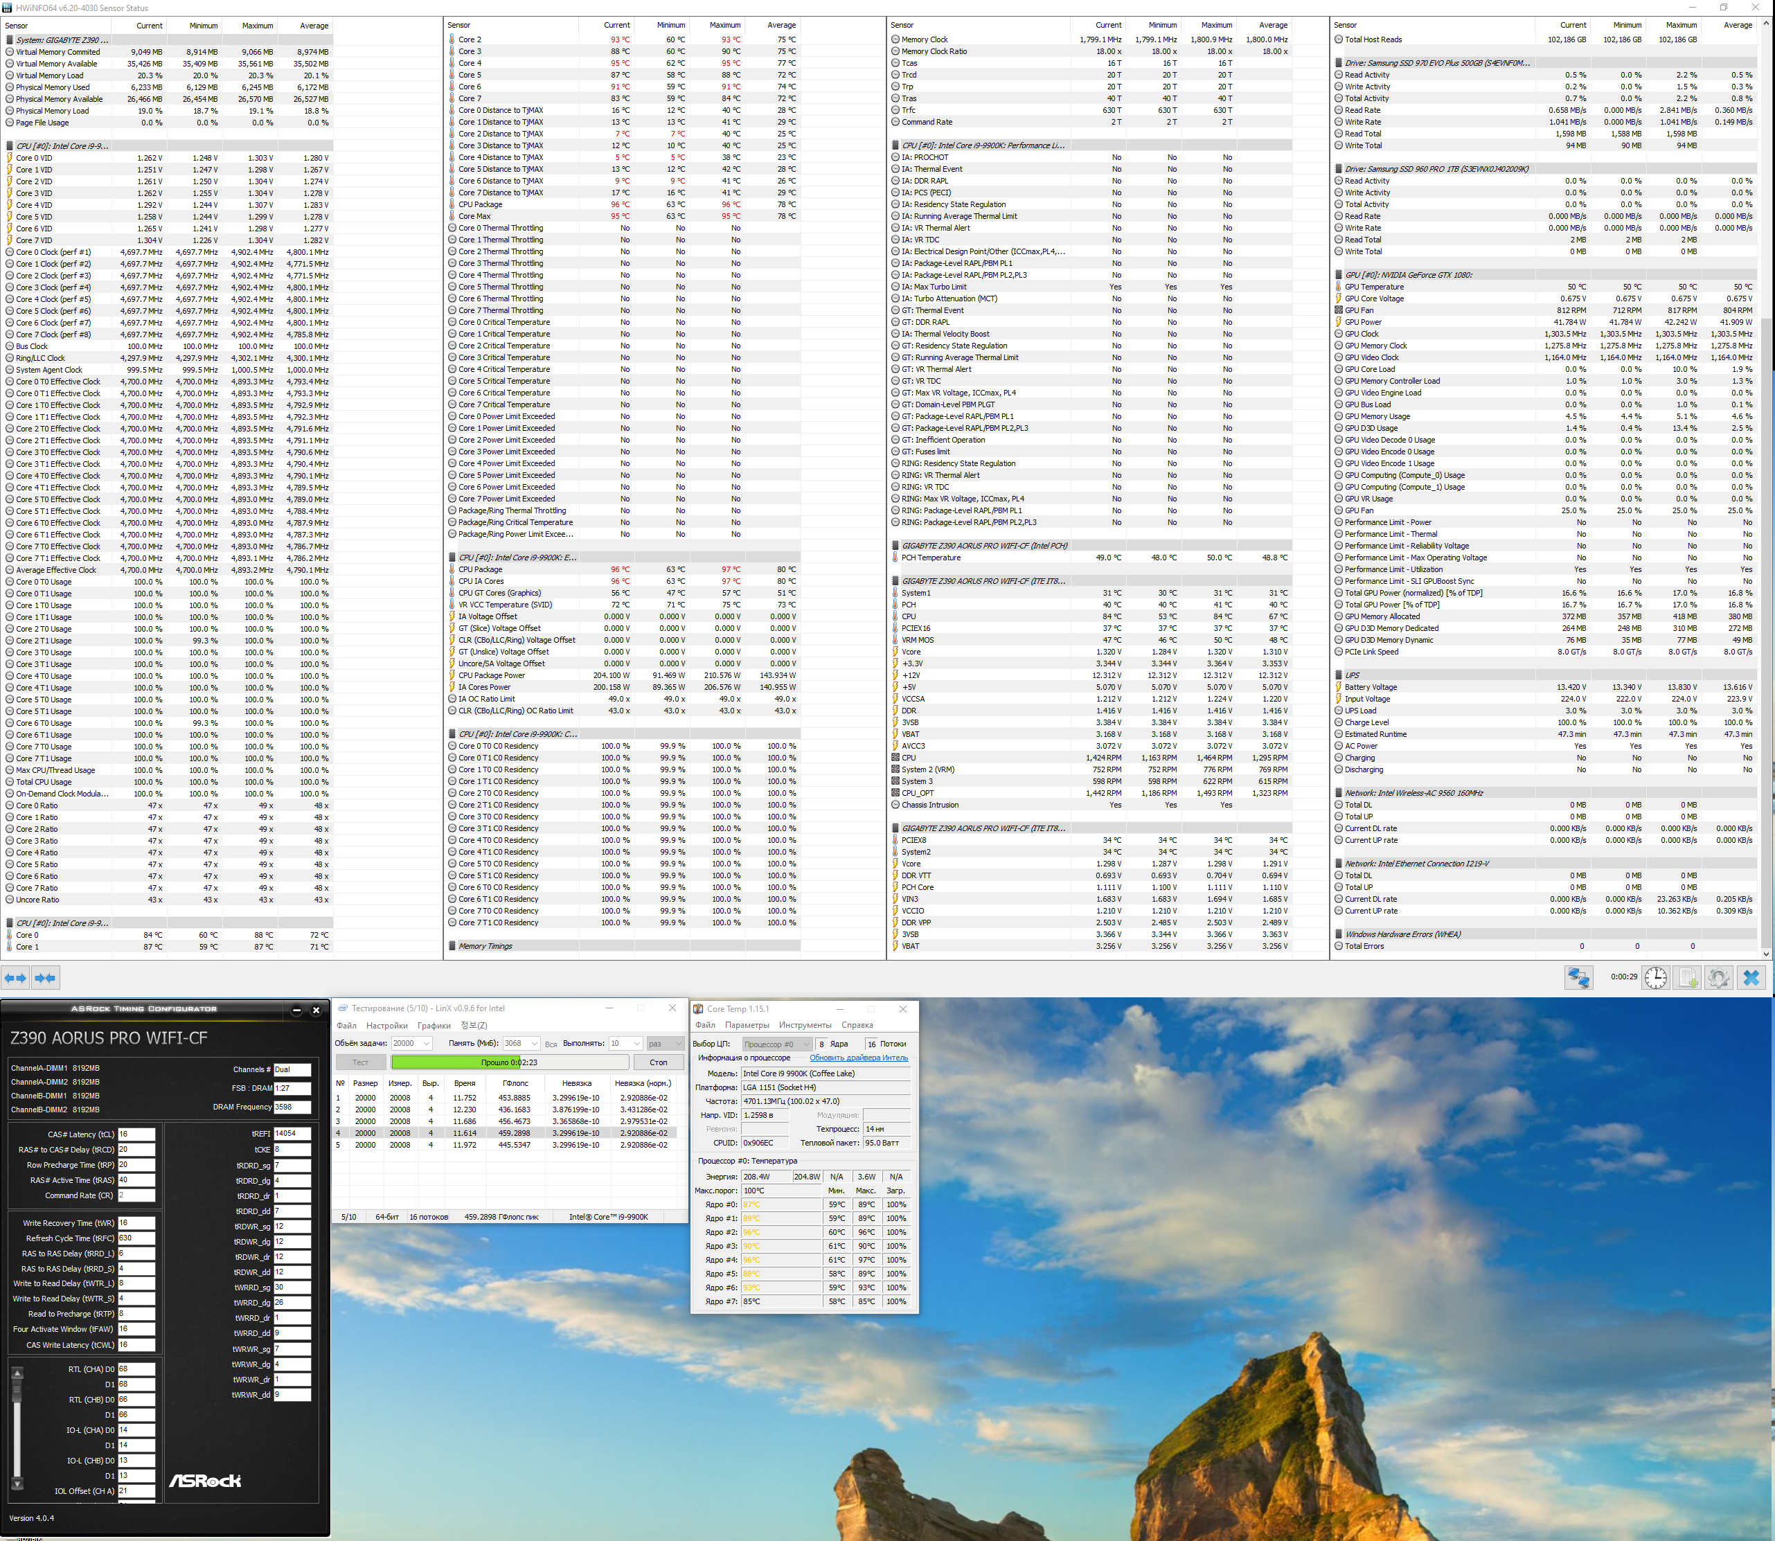Open the Настройки menu in LinX
This screenshot has width=1775, height=1541.
386,1025
